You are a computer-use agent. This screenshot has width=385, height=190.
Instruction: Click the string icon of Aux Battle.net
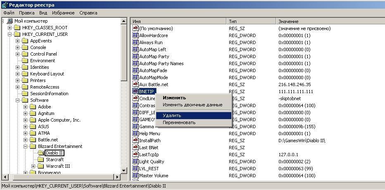coord(135,84)
